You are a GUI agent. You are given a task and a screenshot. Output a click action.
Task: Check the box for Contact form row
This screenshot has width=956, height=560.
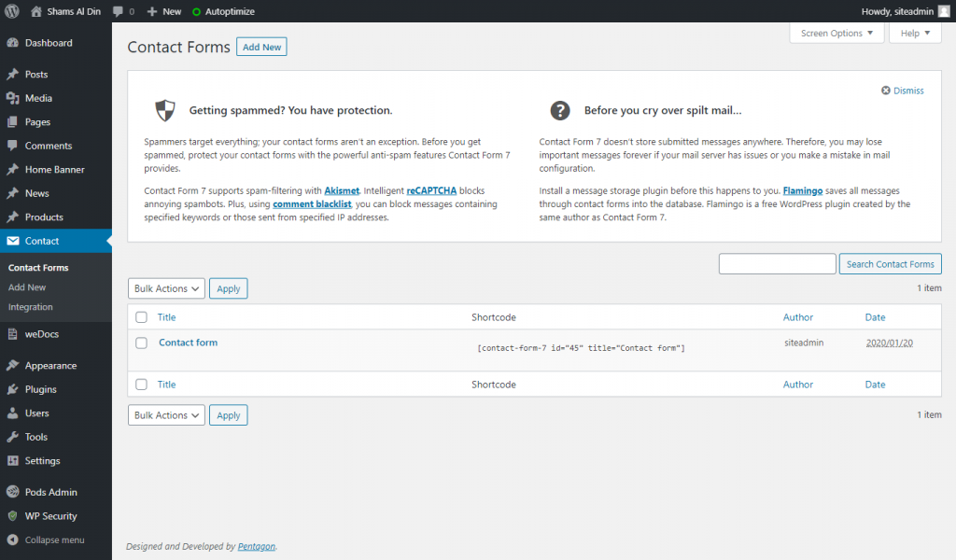pos(142,343)
